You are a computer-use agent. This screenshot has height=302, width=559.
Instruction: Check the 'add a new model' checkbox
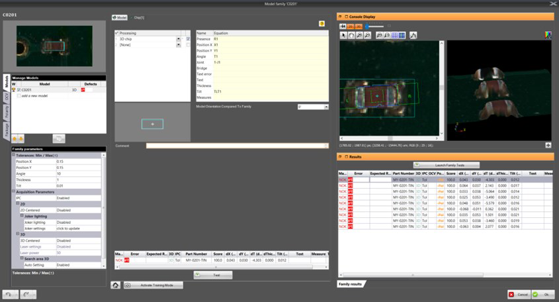tap(19, 95)
